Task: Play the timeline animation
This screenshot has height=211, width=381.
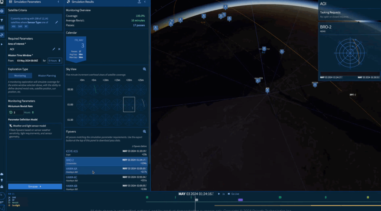Action: (x=219, y=194)
